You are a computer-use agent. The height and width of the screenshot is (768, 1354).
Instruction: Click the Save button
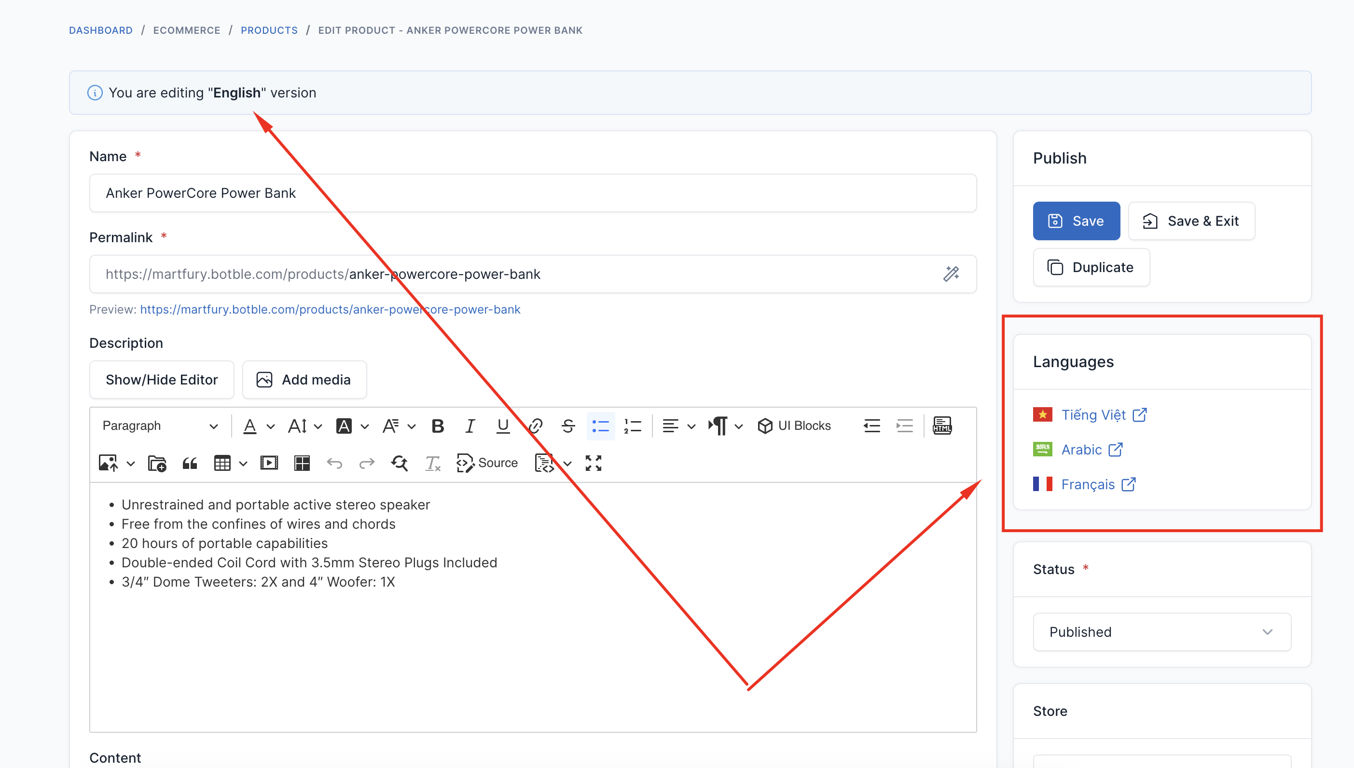[x=1076, y=221]
